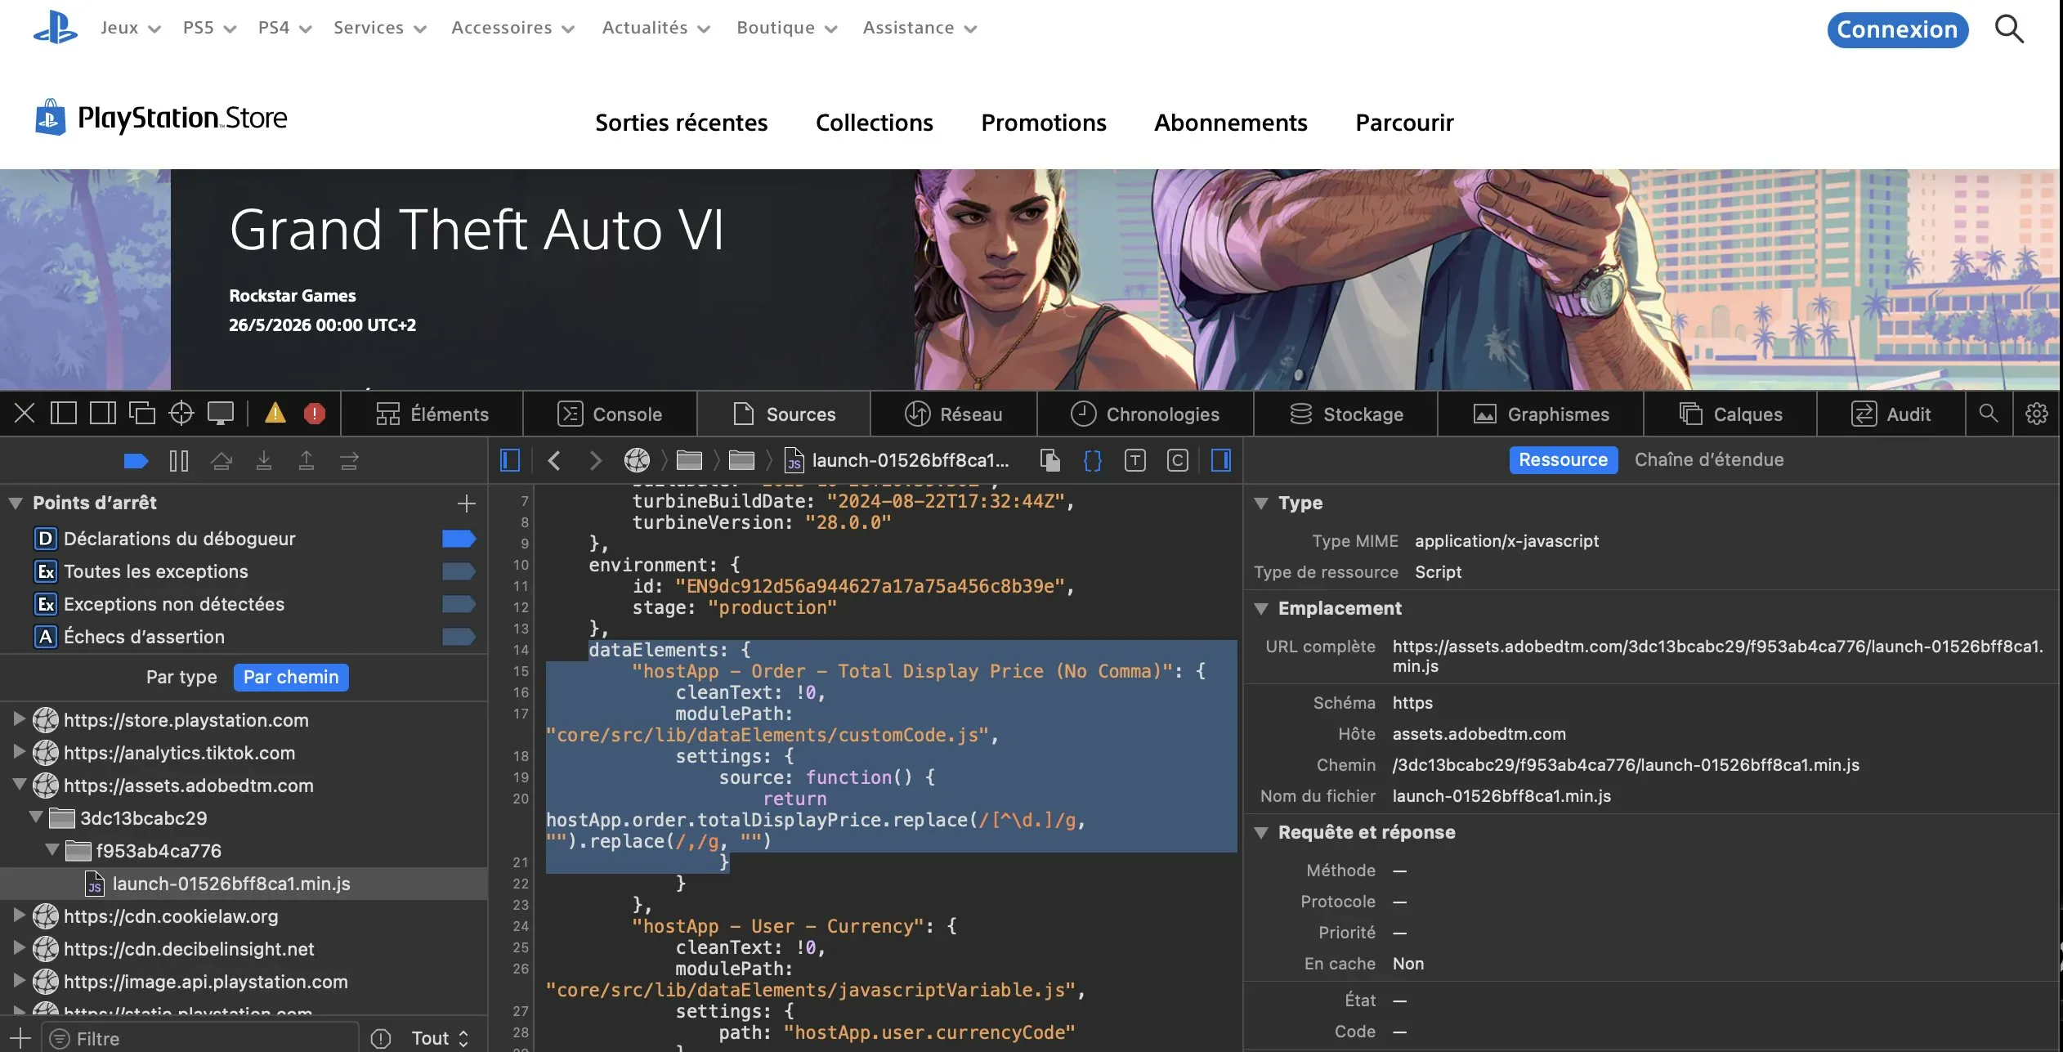Expand the https://store.playstation.com tree node
The image size is (2063, 1052).
[x=19, y=719]
